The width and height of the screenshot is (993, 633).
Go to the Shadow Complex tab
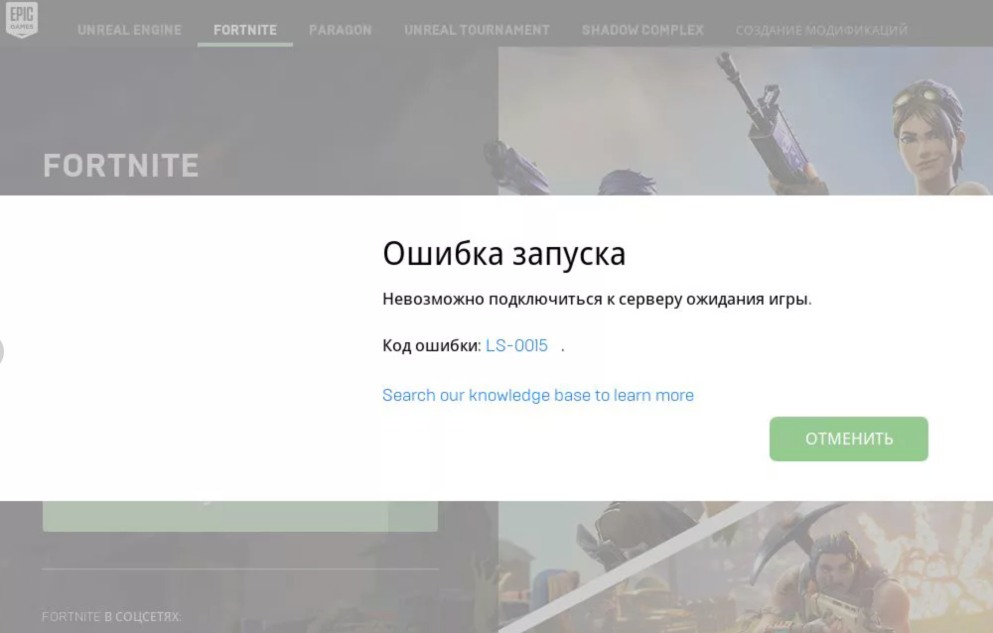tap(642, 30)
